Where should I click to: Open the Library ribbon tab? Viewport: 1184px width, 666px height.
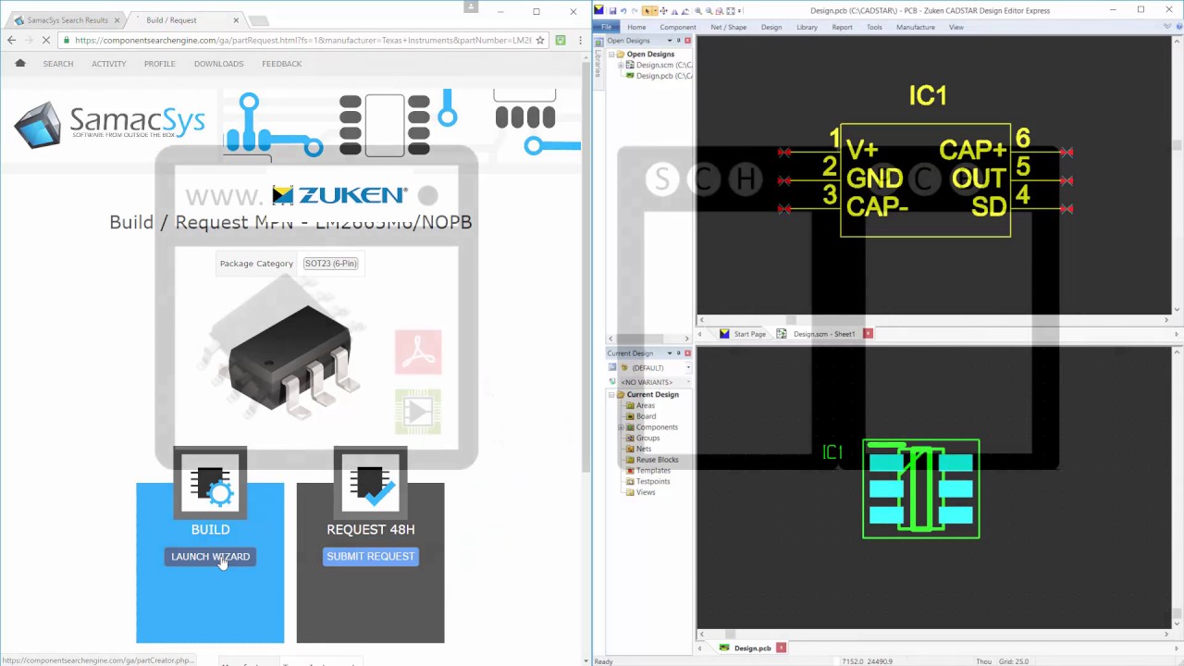pyautogui.click(x=808, y=27)
